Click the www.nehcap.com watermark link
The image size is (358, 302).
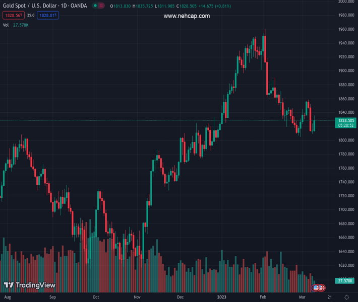click(187, 16)
